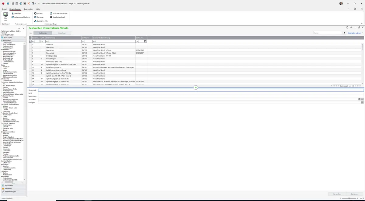Open the Datensätze wählen dropdown

point(355,33)
